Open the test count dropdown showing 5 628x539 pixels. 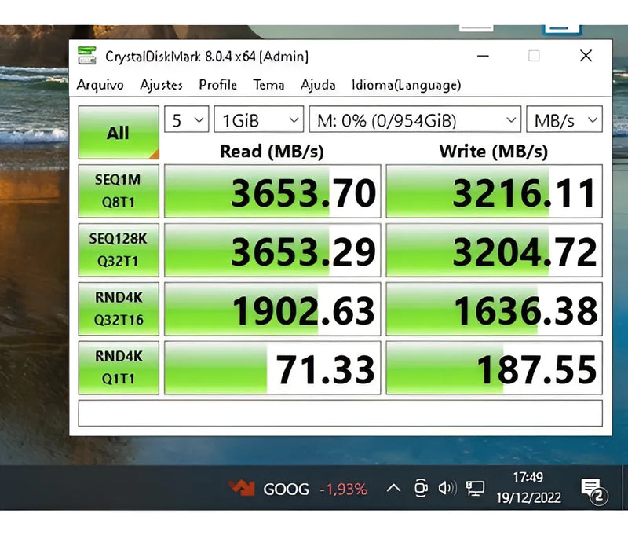(x=186, y=120)
